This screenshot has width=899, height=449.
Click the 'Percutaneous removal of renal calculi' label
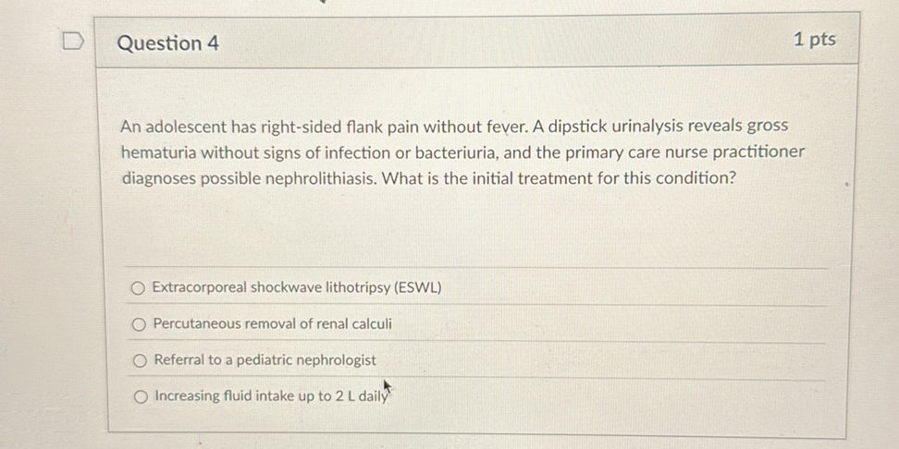click(272, 324)
